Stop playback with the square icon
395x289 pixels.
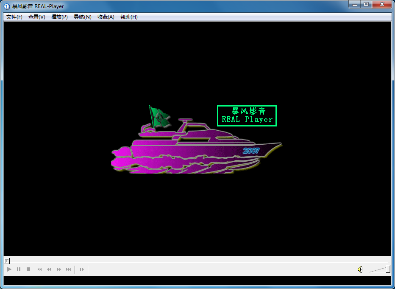[28, 269]
